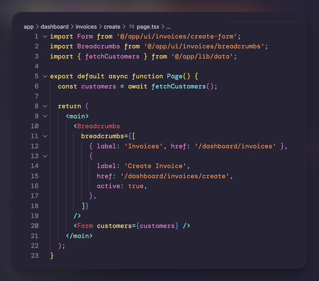
Task: Select 'app' in the breadcrumb path
Action: [29, 27]
